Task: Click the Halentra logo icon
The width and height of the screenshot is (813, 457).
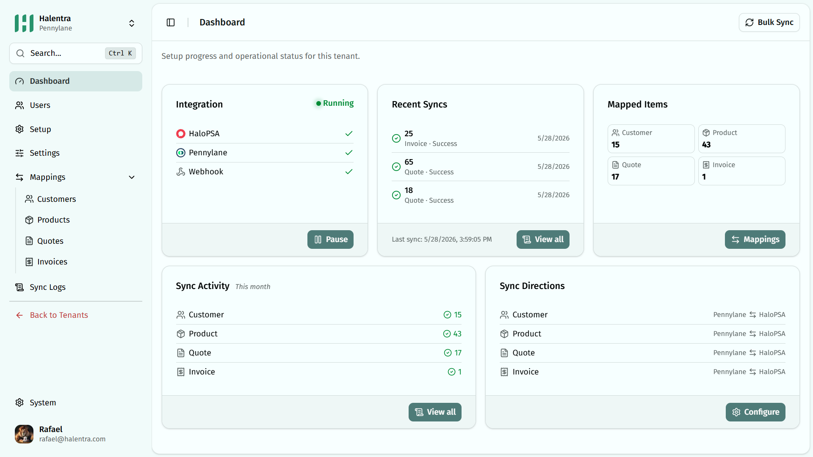Action: tap(24, 23)
